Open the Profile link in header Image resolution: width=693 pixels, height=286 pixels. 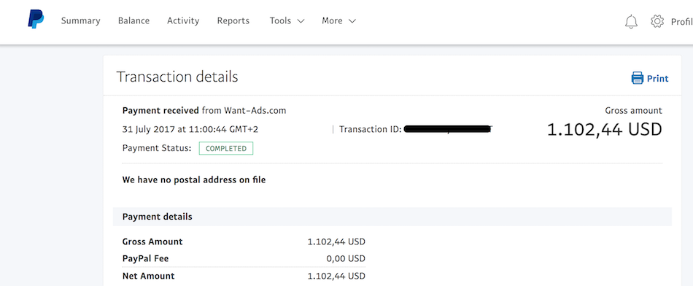click(681, 22)
